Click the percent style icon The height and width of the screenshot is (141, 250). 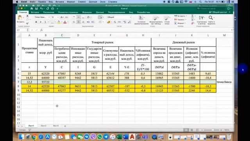click(x=115, y=22)
